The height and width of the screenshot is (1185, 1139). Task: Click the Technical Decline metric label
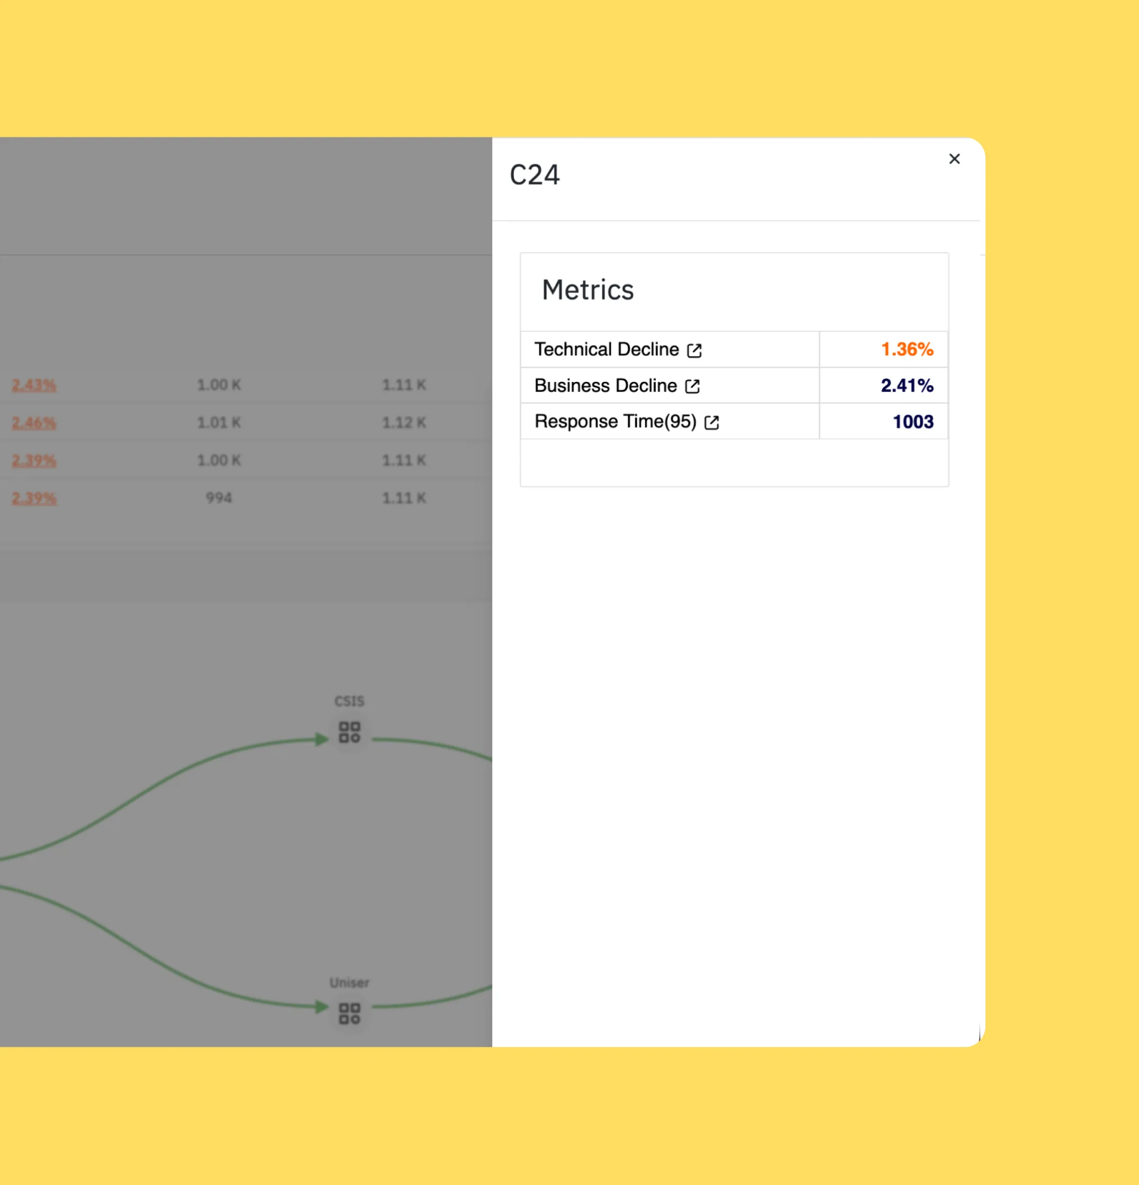click(x=606, y=350)
